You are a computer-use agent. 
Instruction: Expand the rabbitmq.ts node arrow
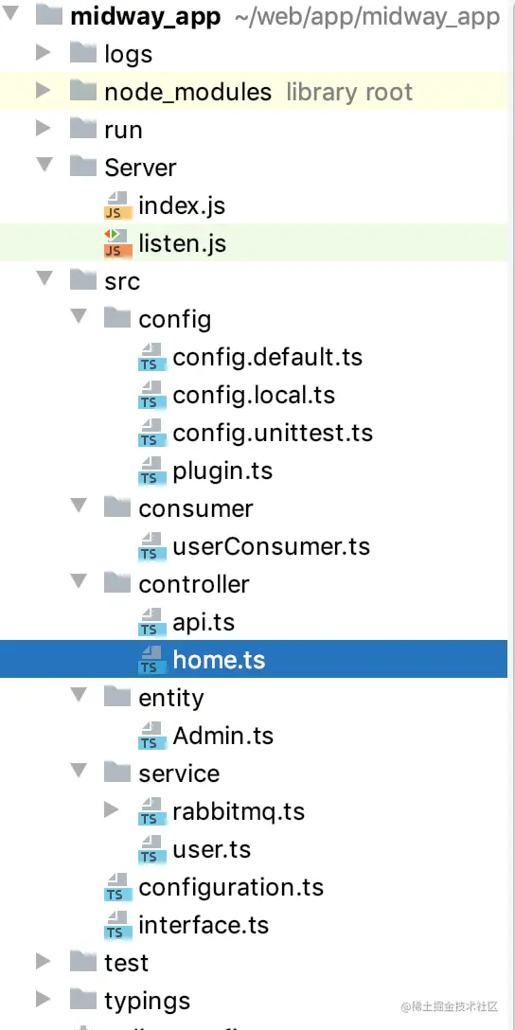[x=112, y=811]
